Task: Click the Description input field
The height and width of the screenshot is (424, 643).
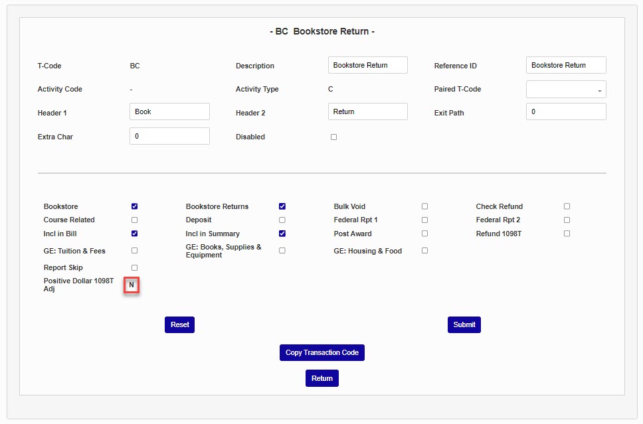Action: click(x=367, y=65)
